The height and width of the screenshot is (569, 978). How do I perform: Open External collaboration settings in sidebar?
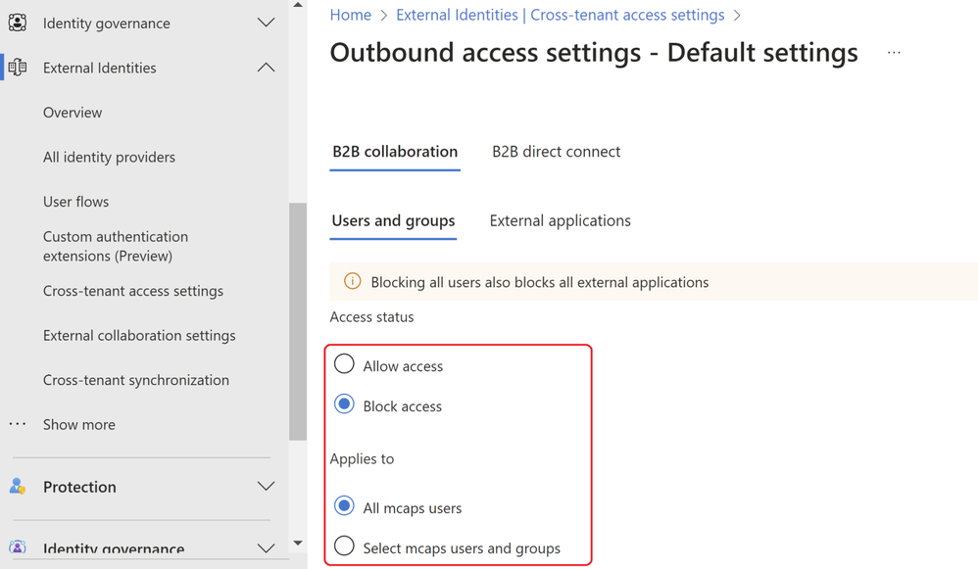[139, 335]
